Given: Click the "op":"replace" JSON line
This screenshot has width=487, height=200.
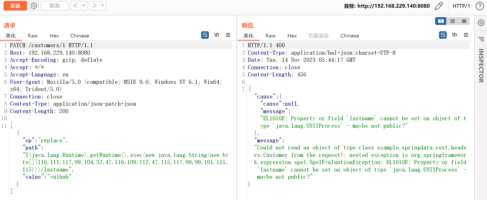Looking at the screenshot, I should (x=45, y=141).
